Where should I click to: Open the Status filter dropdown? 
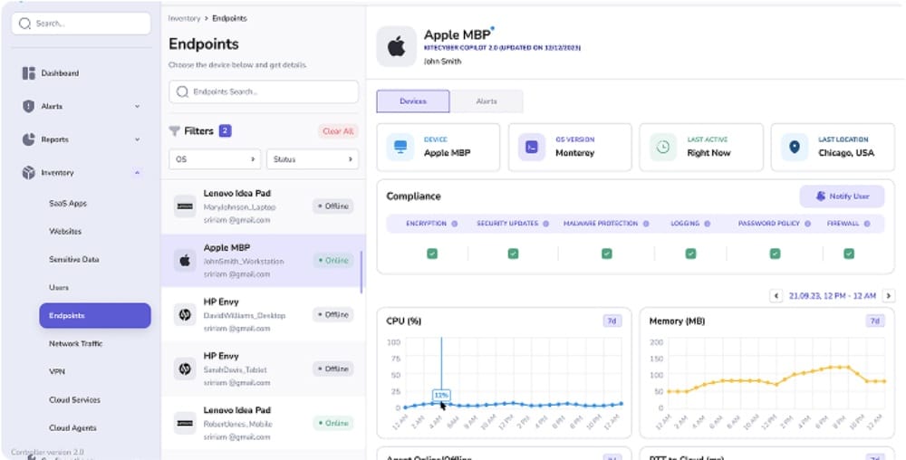click(x=313, y=159)
